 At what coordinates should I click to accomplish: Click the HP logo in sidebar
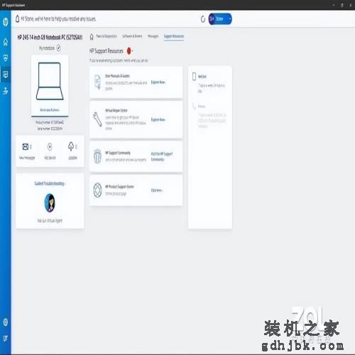tap(6, 22)
